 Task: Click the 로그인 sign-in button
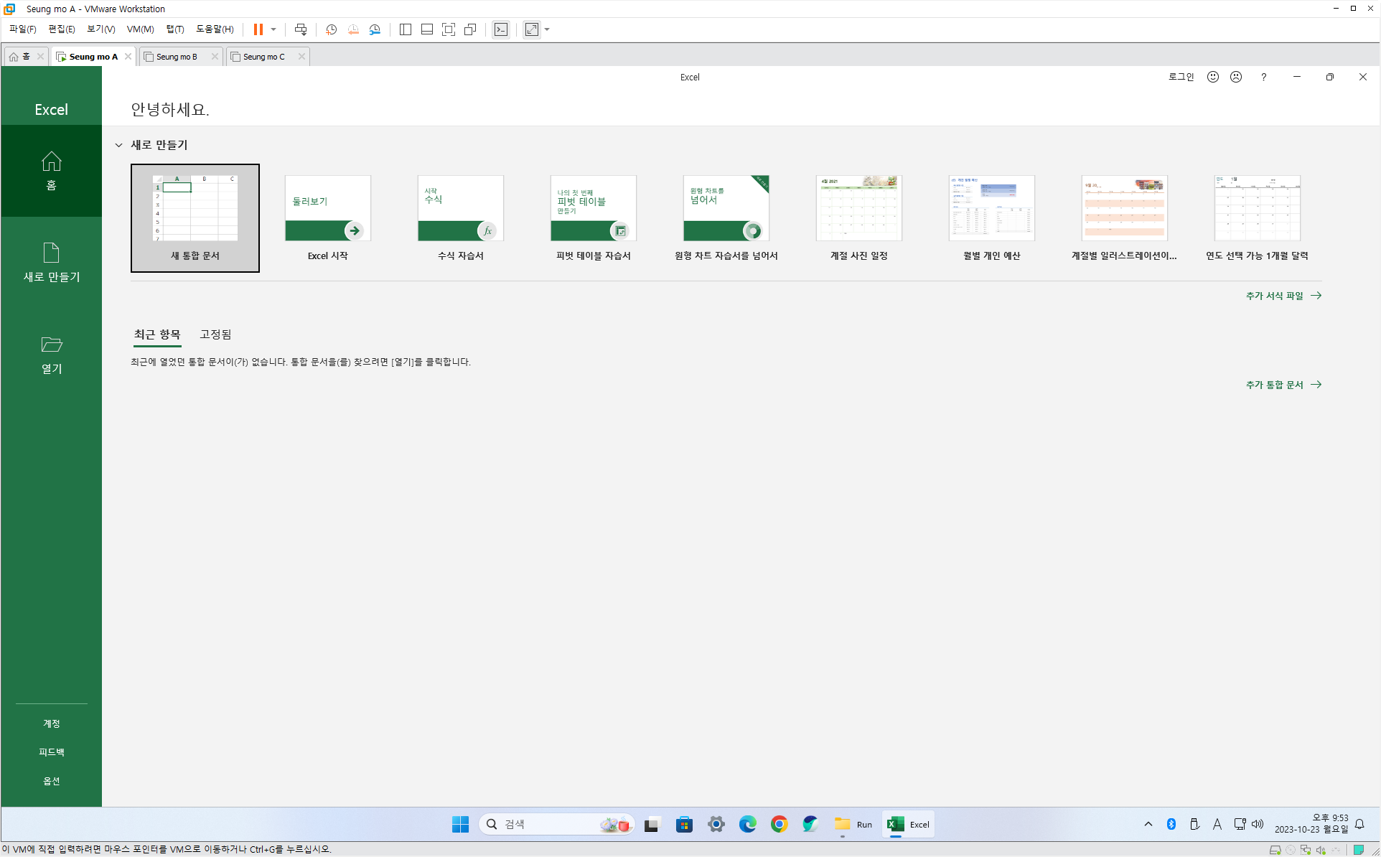[x=1181, y=77]
